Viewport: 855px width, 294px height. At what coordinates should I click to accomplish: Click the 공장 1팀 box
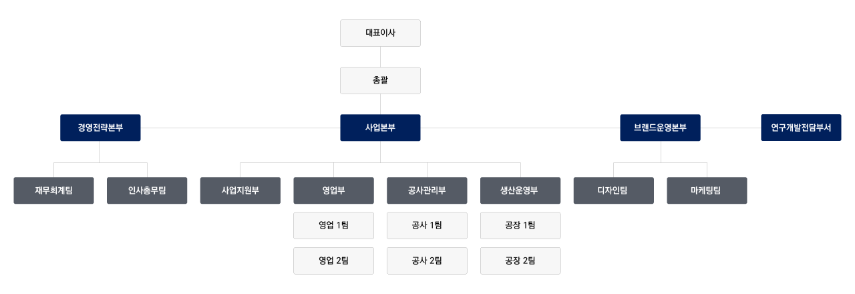520,225
